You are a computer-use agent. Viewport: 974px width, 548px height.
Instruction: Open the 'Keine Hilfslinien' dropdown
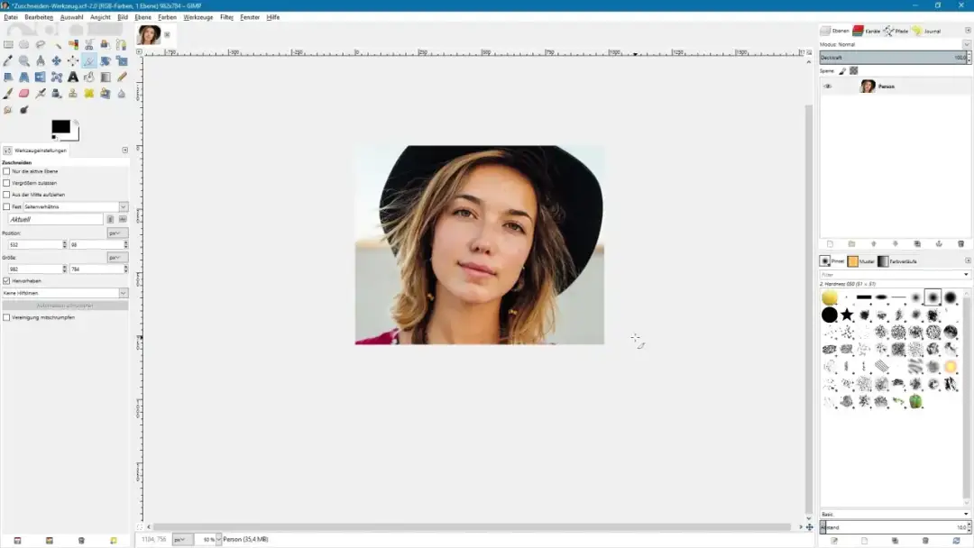coord(63,292)
